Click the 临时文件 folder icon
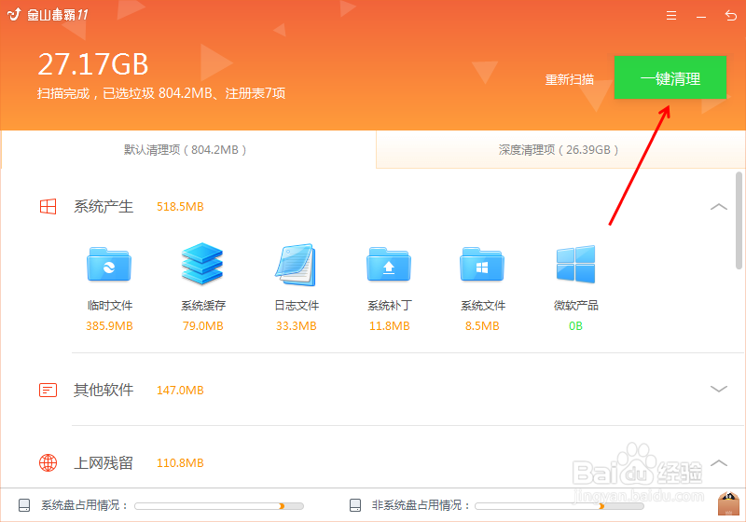Screen dimensions: 746x522 [x=109, y=265]
